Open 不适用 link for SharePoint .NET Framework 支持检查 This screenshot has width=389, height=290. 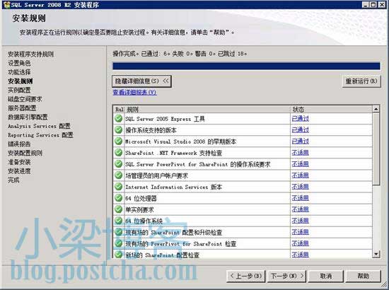[300, 153]
